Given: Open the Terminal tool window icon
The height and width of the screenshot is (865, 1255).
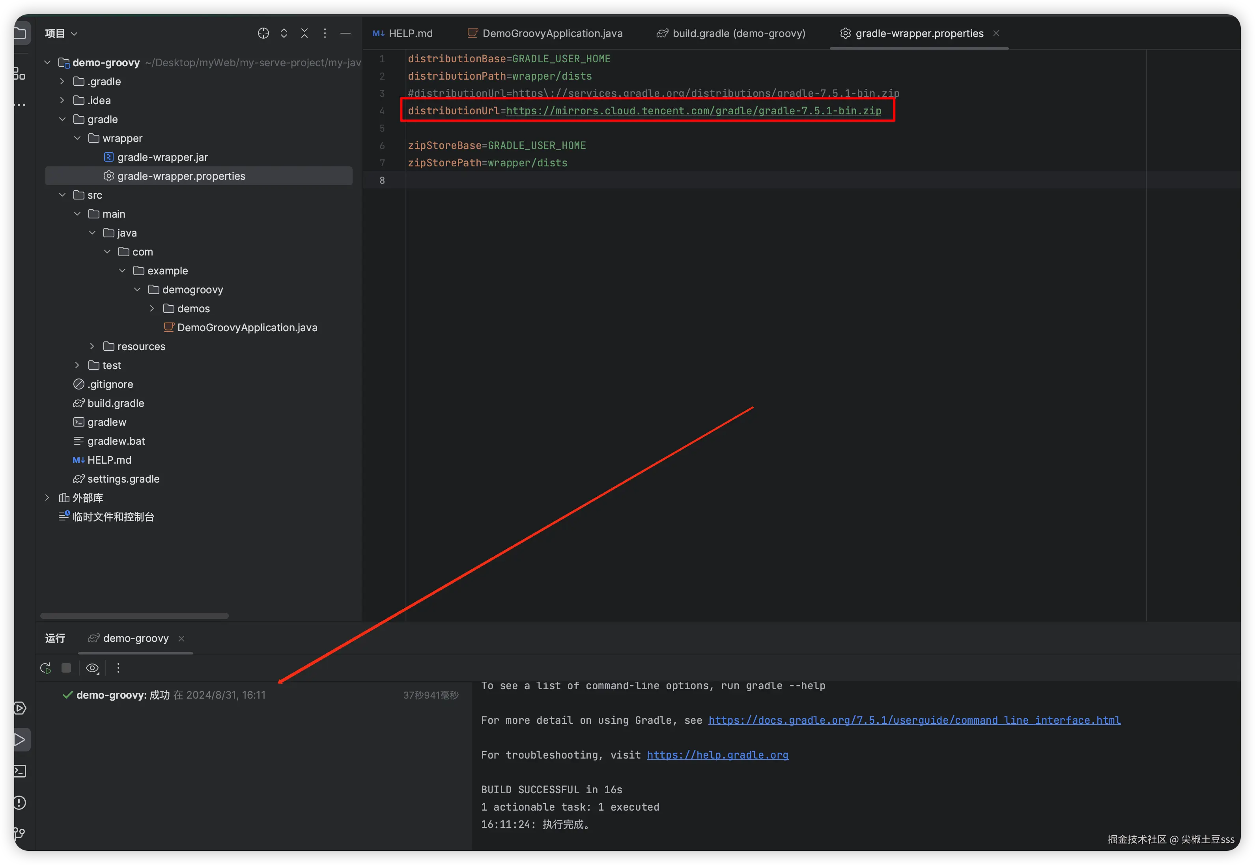Looking at the screenshot, I should (x=20, y=771).
